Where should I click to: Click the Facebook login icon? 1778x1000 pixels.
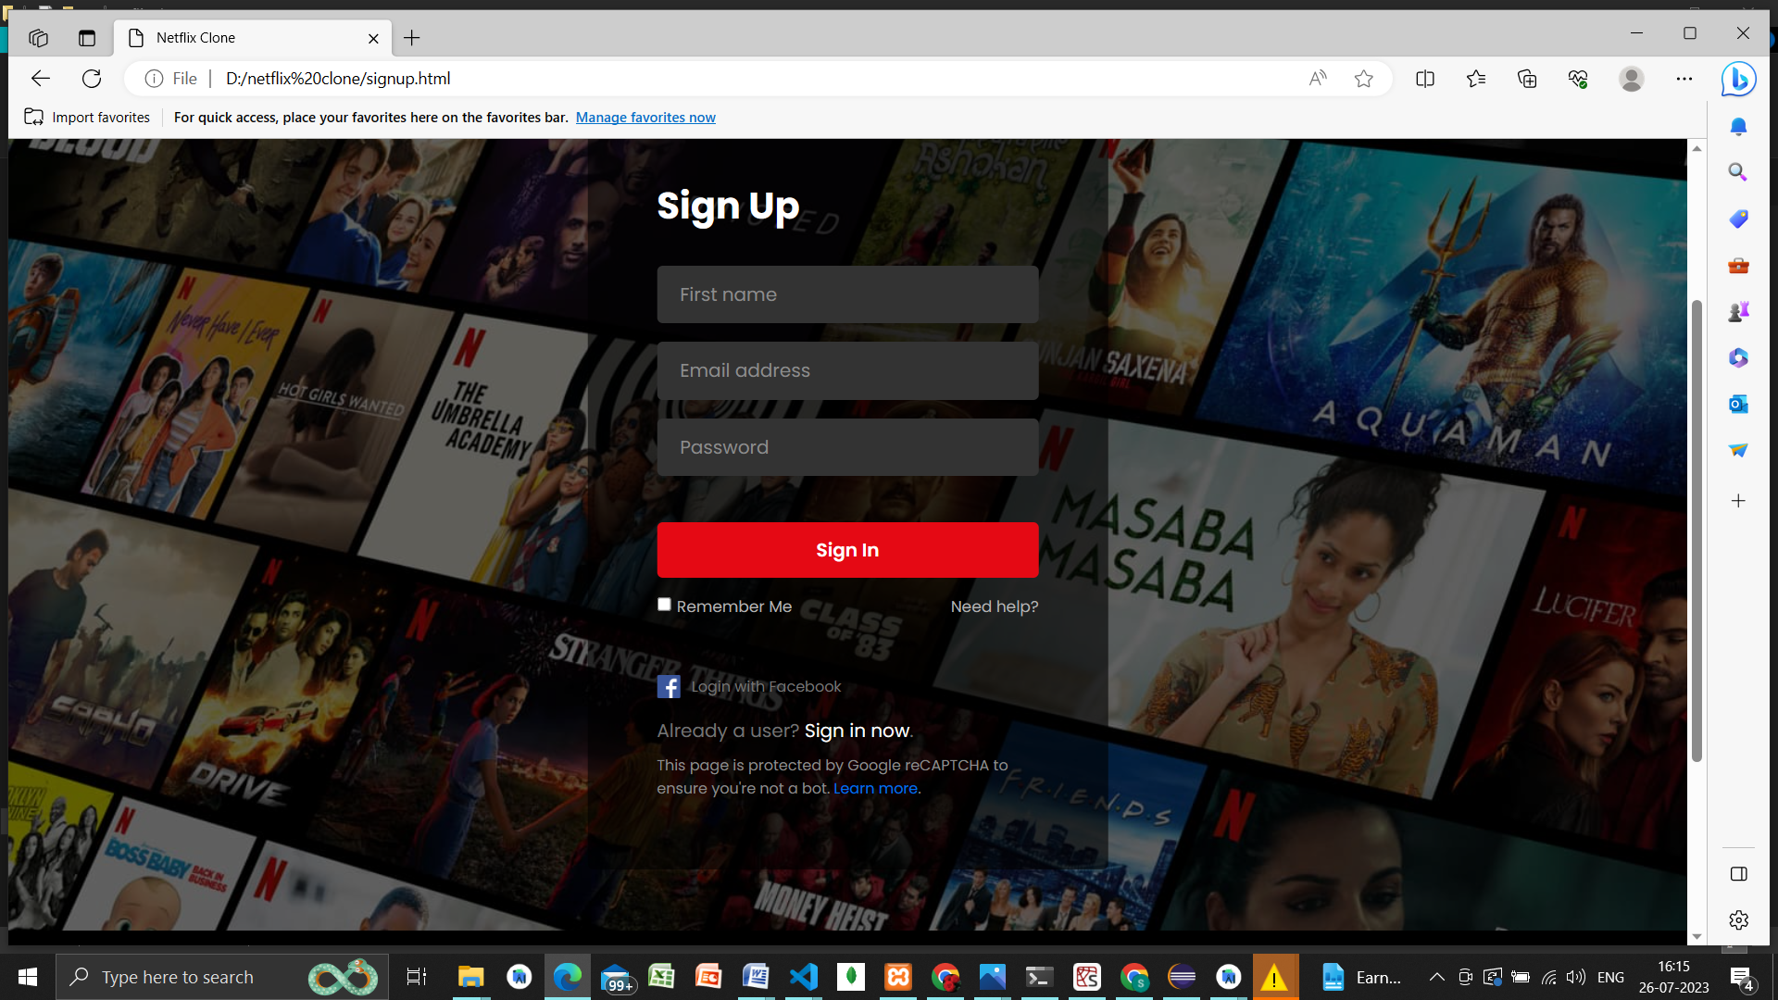[x=669, y=686]
